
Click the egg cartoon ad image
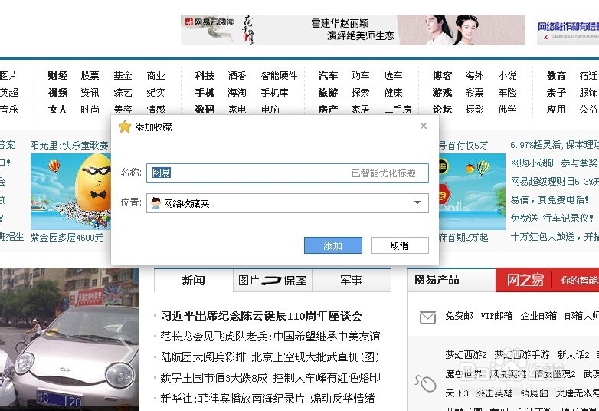pyautogui.click(x=70, y=192)
